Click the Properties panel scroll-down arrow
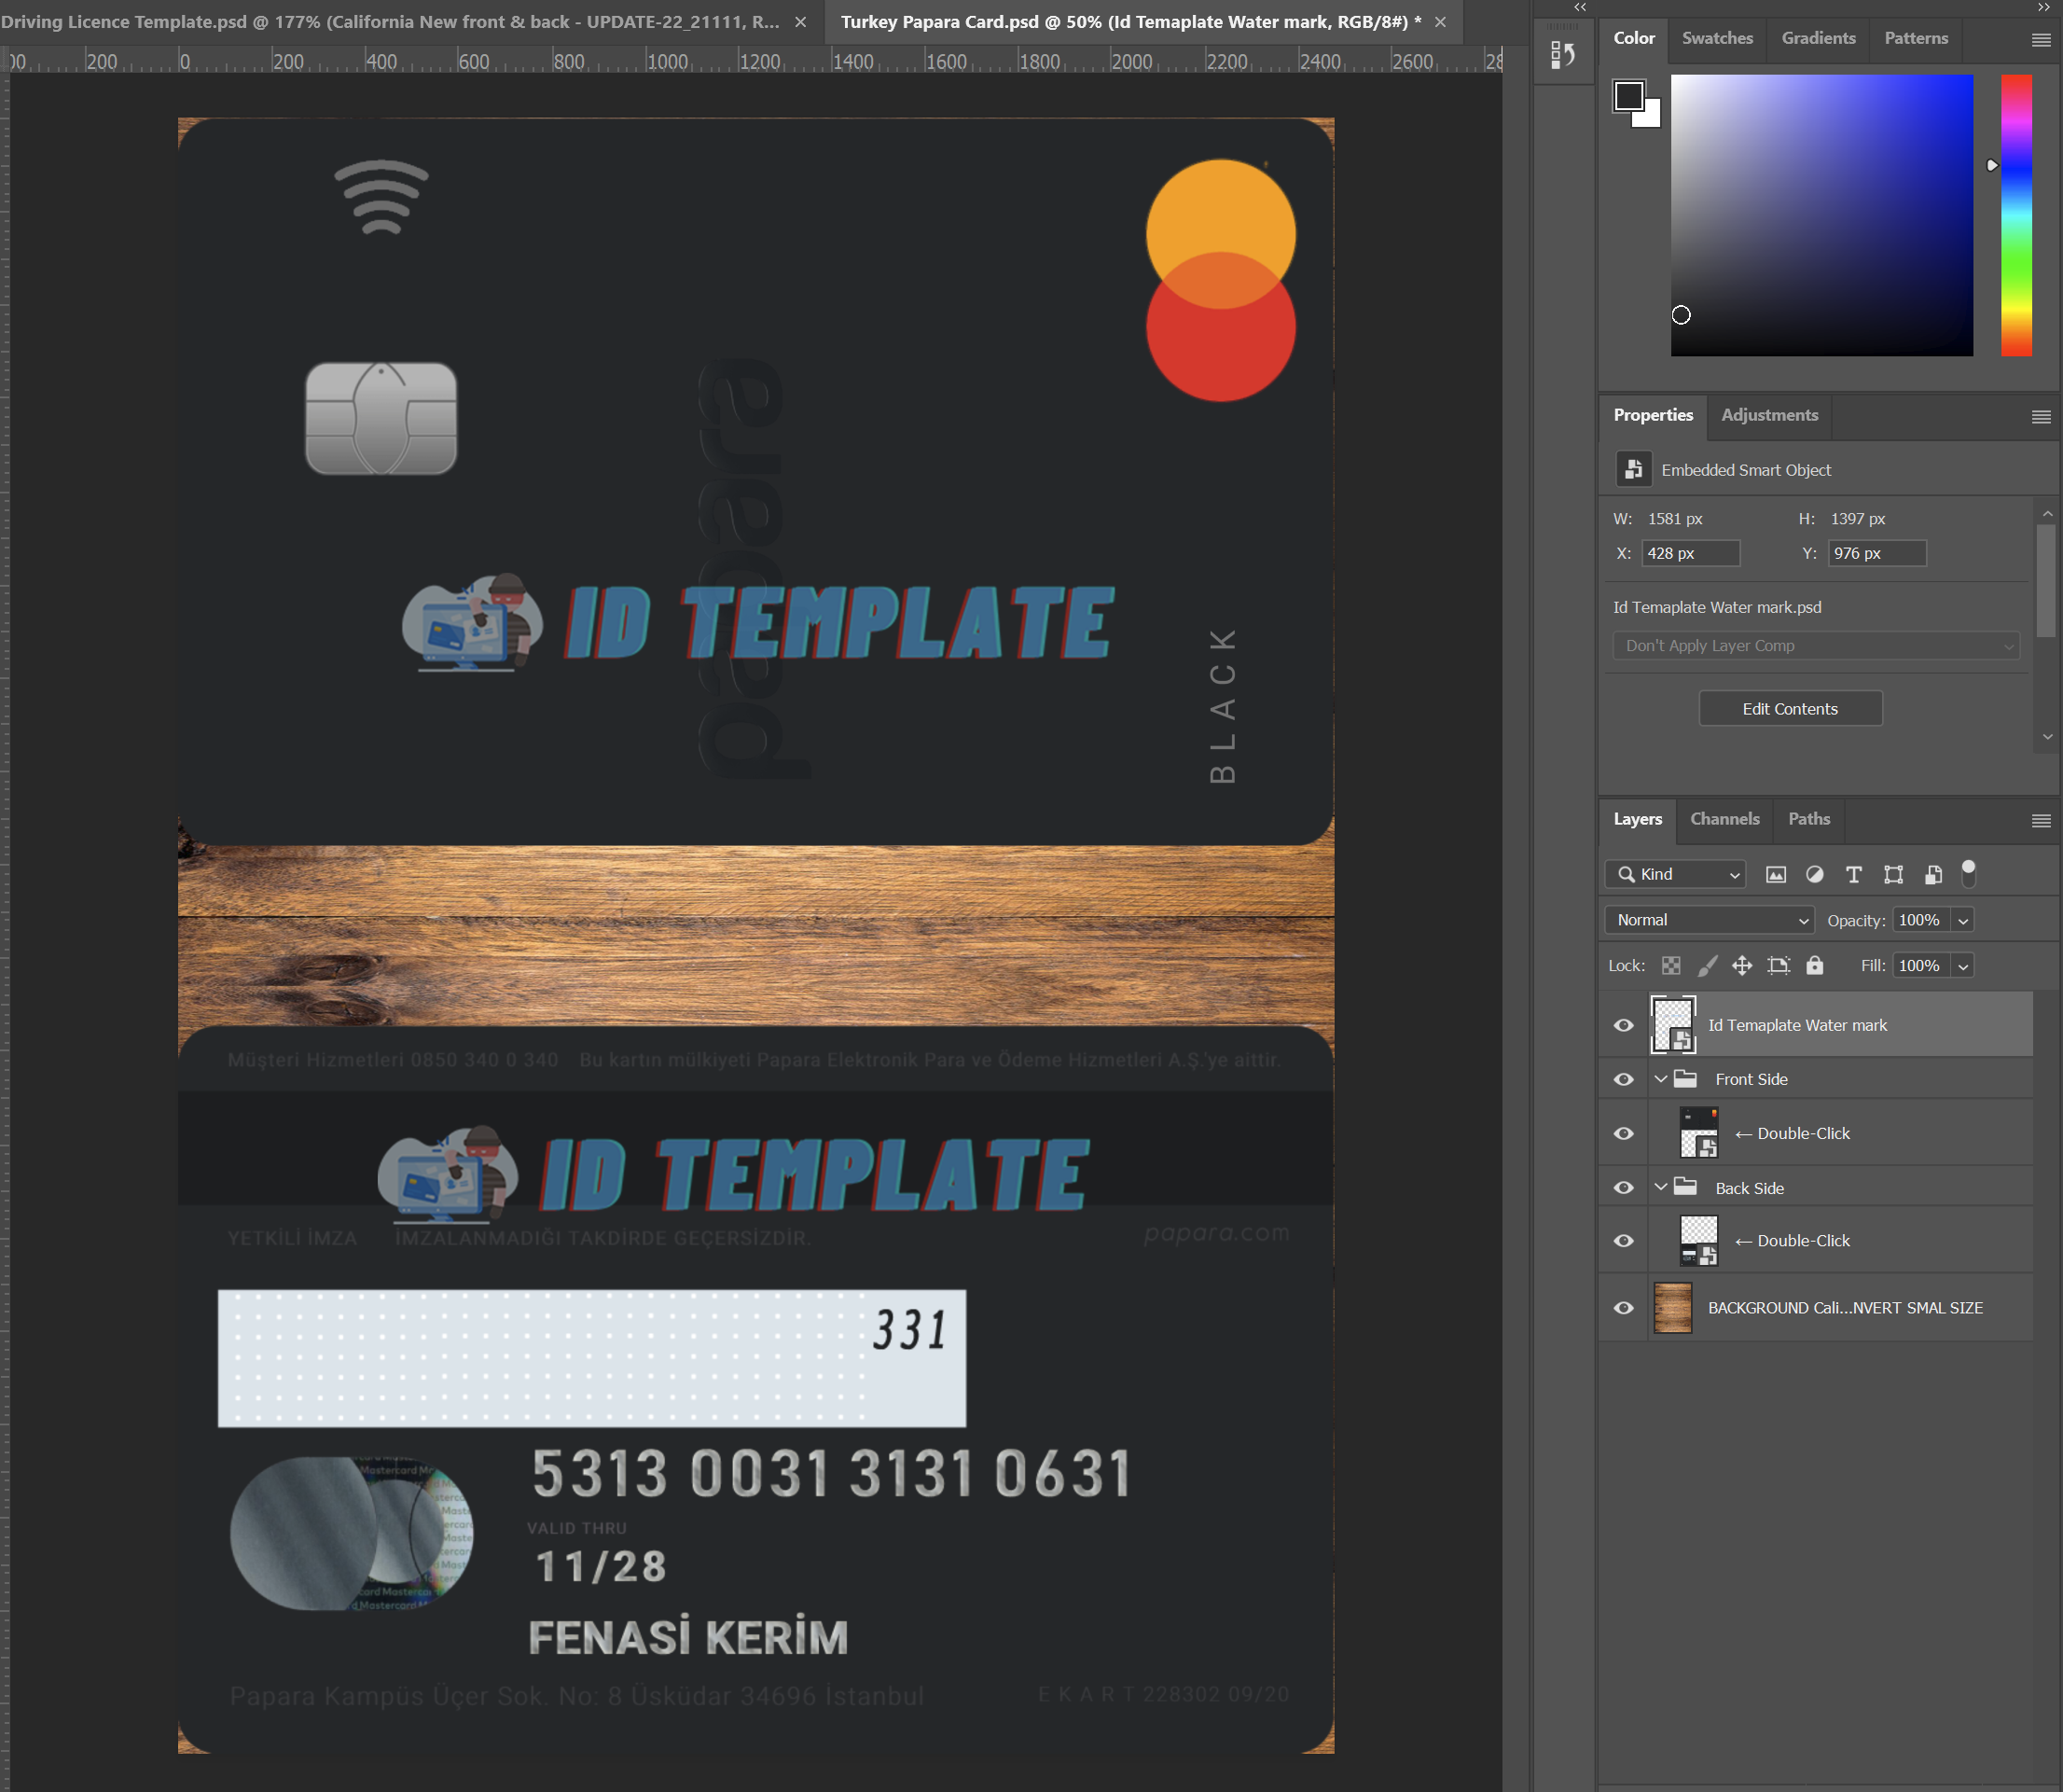Screen dimensions: 2063x1792 (x=2047, y=737)
